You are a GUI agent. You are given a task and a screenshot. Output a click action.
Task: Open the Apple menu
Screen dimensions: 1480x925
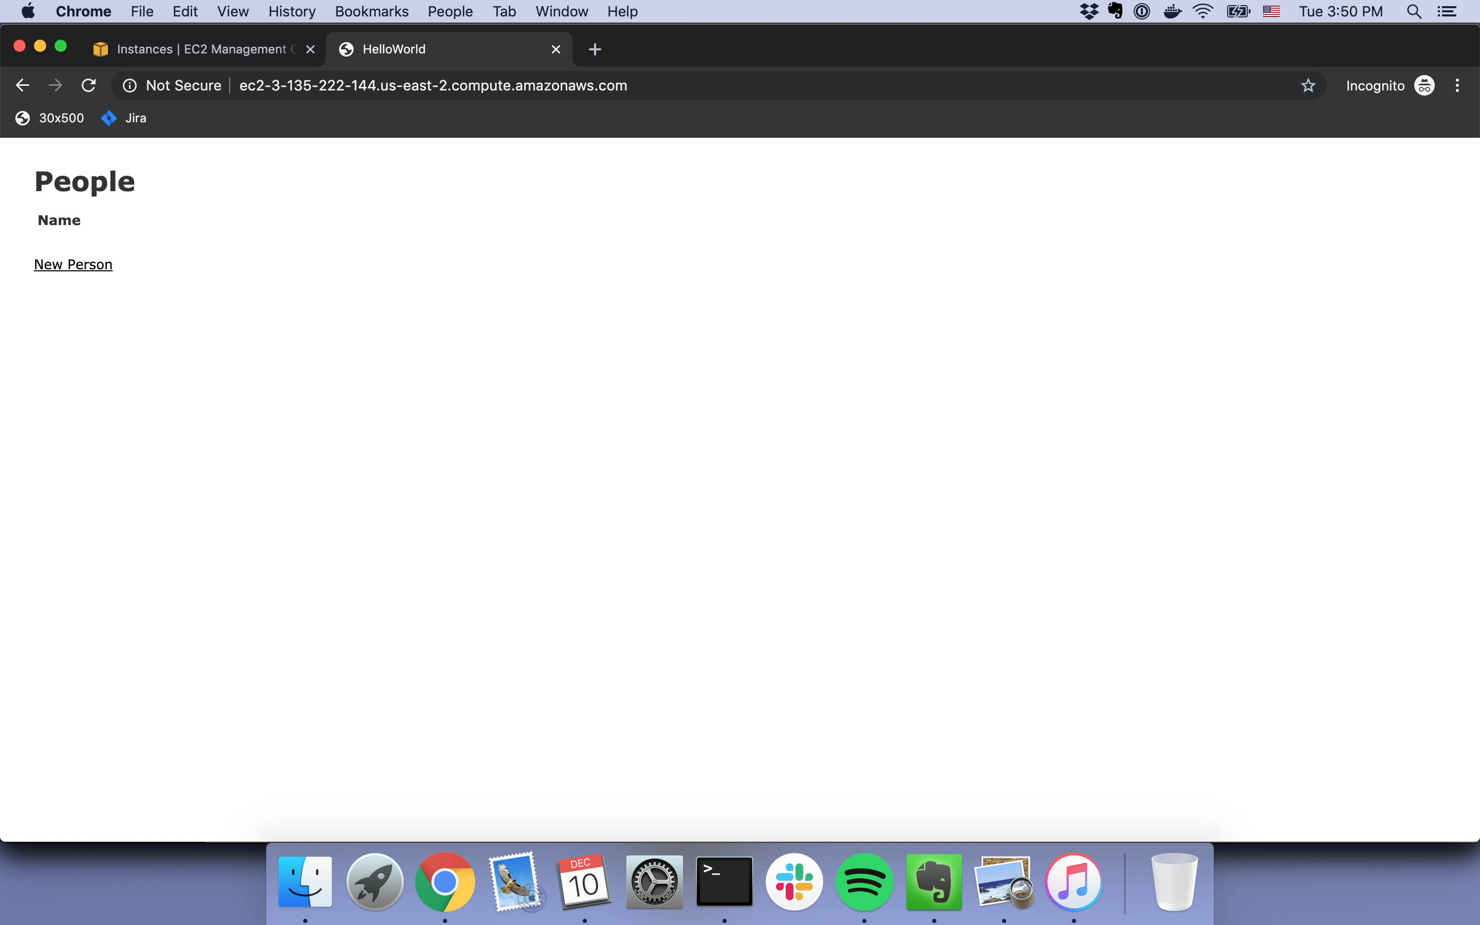pos(28,11)
